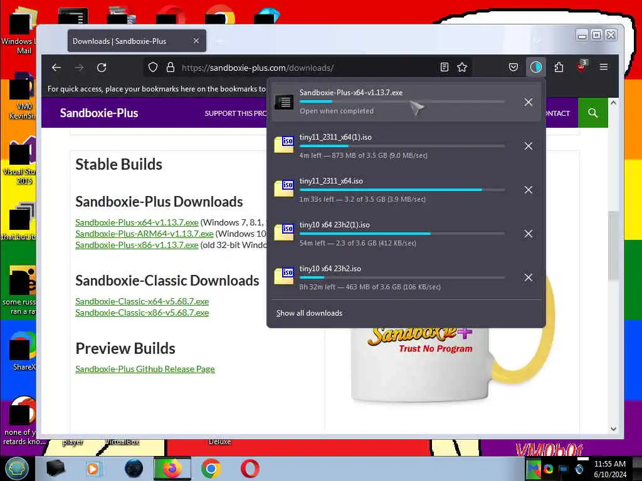Click the Preview Builds heading
This screenshot has width=642, height=481.
click(x=125, y=348)
